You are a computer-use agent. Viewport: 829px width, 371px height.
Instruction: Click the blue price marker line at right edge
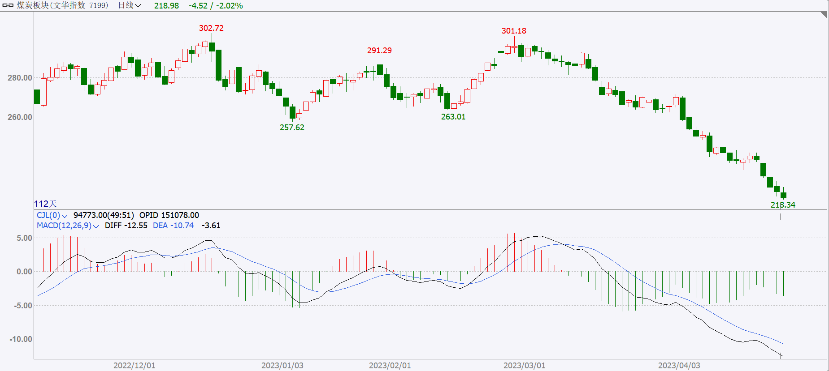(x=820, y=198)
